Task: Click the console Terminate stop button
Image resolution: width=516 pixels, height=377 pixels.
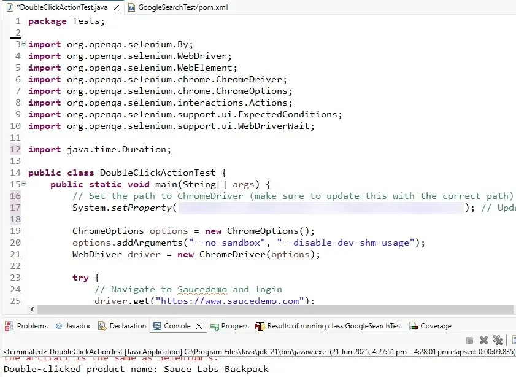Action: click(x=469, y=340)
